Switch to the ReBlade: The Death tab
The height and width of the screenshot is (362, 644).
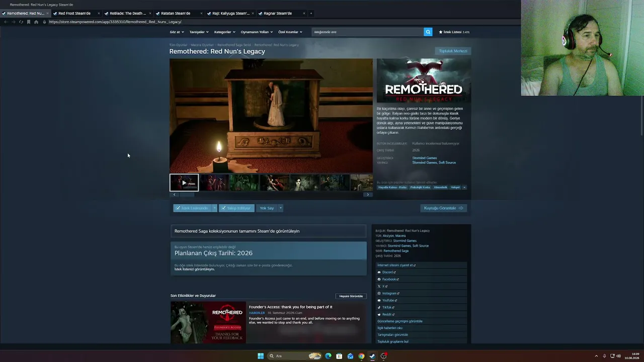tap(128, 13)
